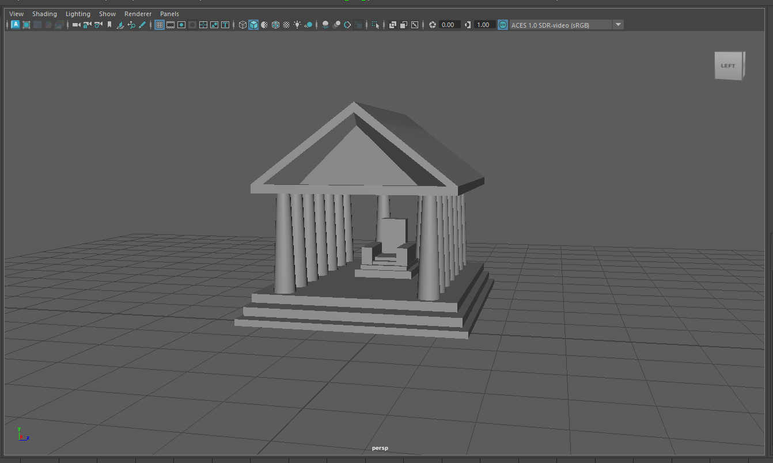Toggle the Field Chart icon

click(x=203, y=25)
